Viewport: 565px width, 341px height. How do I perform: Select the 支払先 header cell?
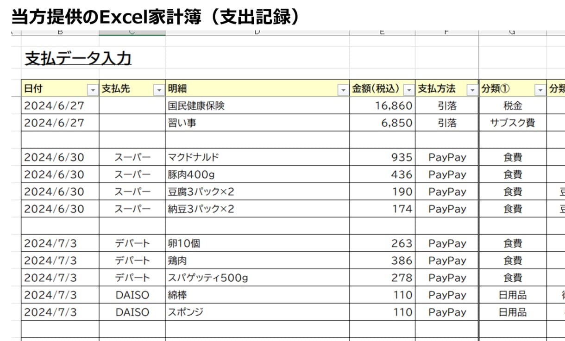tap(132, 89)
